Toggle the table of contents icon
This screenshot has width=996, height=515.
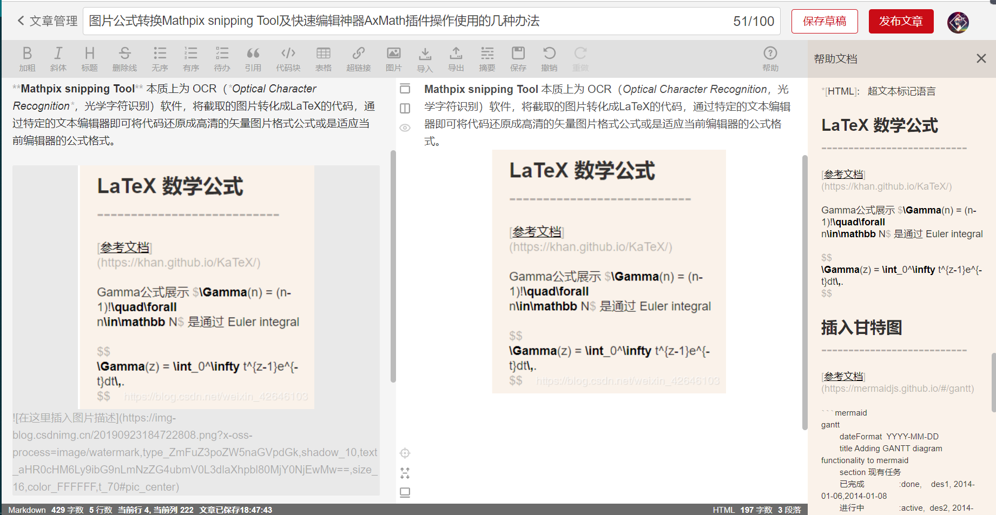coord(405,89)
